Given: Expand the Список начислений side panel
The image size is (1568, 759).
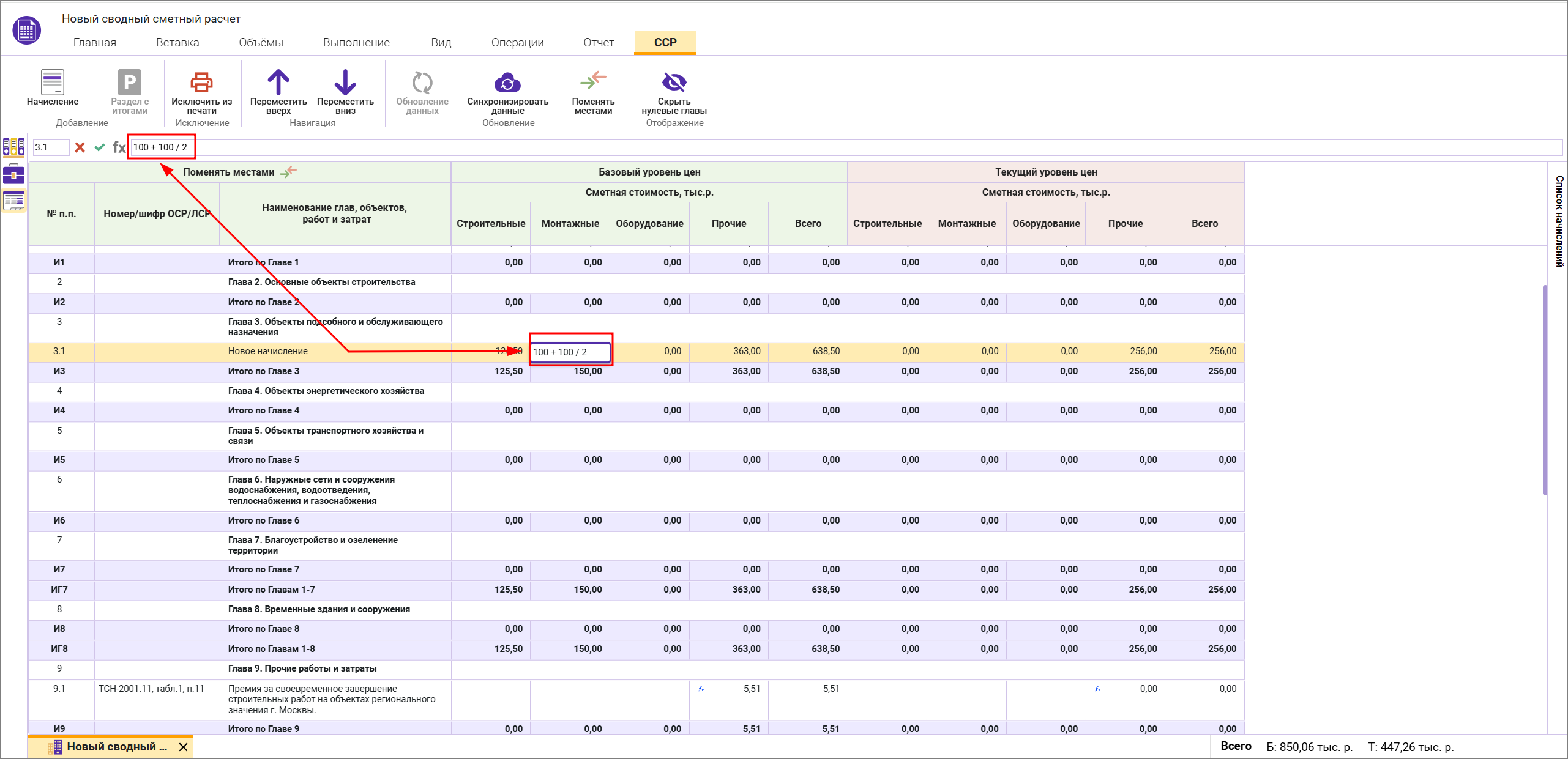Looking at the screenshot, I should click(1559, 221).
